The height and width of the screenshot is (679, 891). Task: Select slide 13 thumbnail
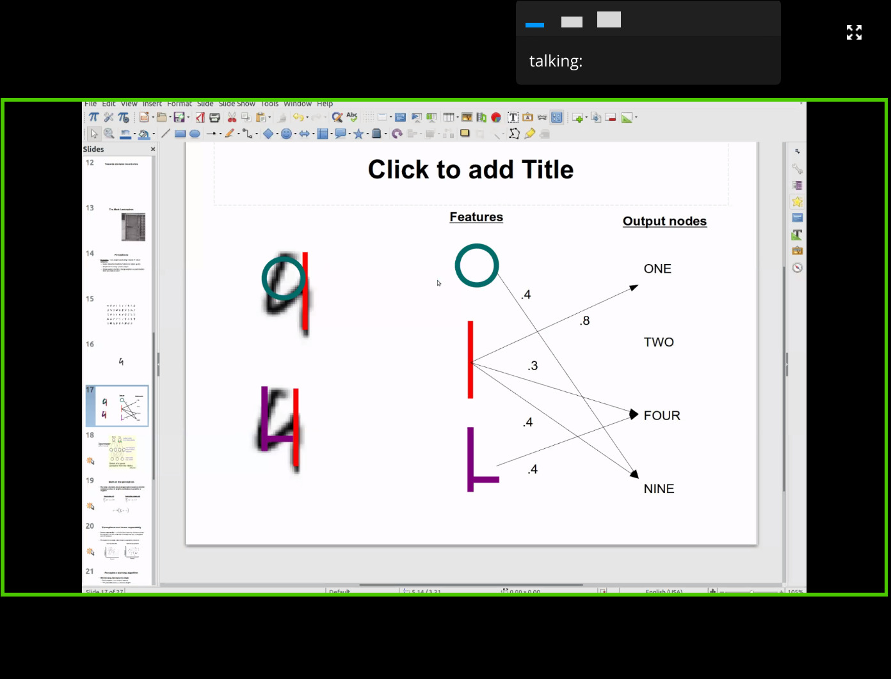(122, 225)
